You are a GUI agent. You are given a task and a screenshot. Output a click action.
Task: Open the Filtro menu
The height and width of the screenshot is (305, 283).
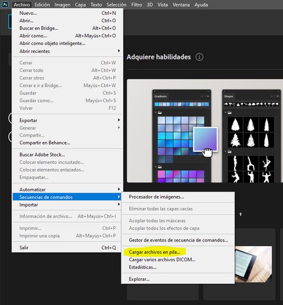click(x=137, y=5)
